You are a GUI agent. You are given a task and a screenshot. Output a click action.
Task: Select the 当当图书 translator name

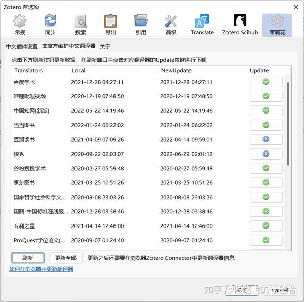tap(24, 125)
